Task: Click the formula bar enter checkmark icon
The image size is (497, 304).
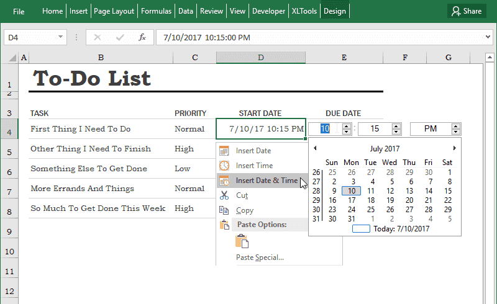Action: pos(120,37)
